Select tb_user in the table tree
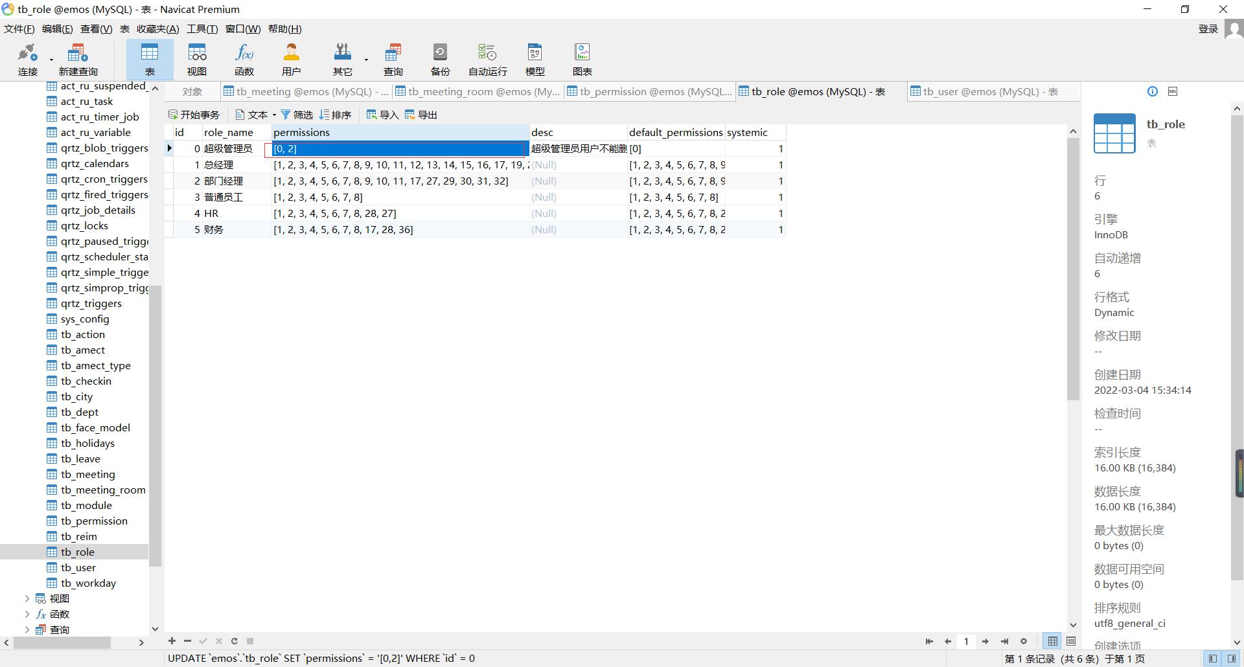The width and height of the screenshot is (1244, 667). pyautogui.click(x=78, y=567)
